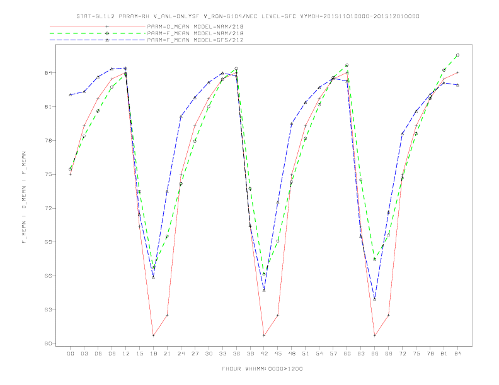Click y-axis tick label 69
This screenshot has height=385, width=499.
[49, 242]
